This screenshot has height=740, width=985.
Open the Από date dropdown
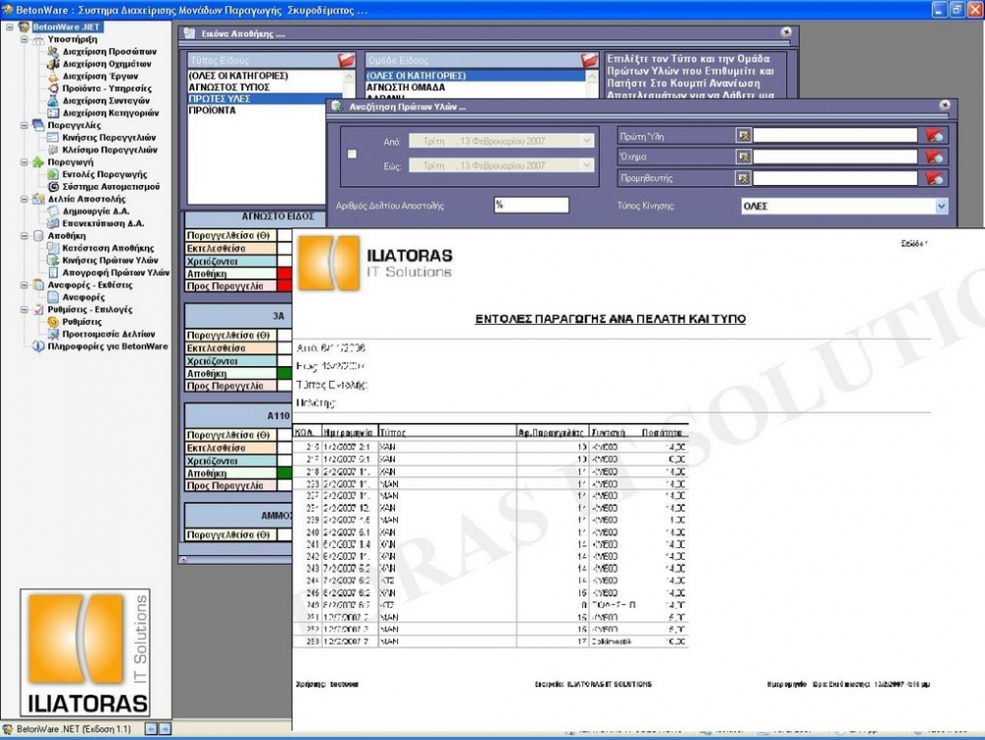click(x=587, y=142)
